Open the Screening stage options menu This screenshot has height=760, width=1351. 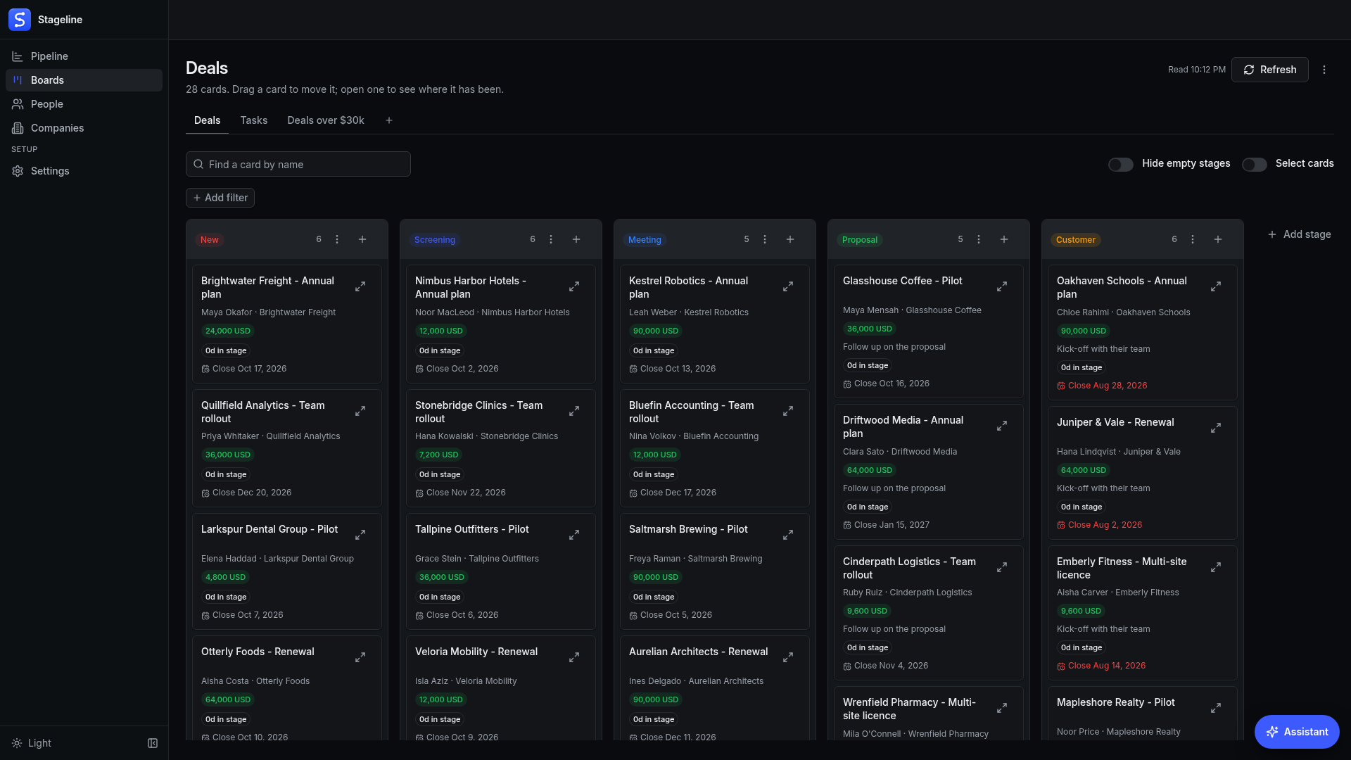click(x=551, y=239)
